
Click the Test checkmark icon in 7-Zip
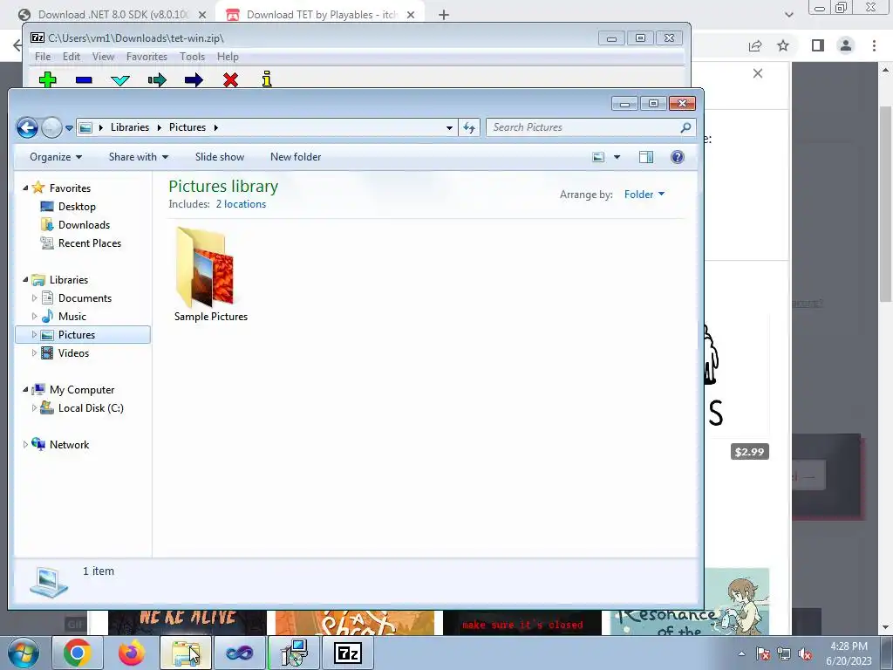point(120,80)
